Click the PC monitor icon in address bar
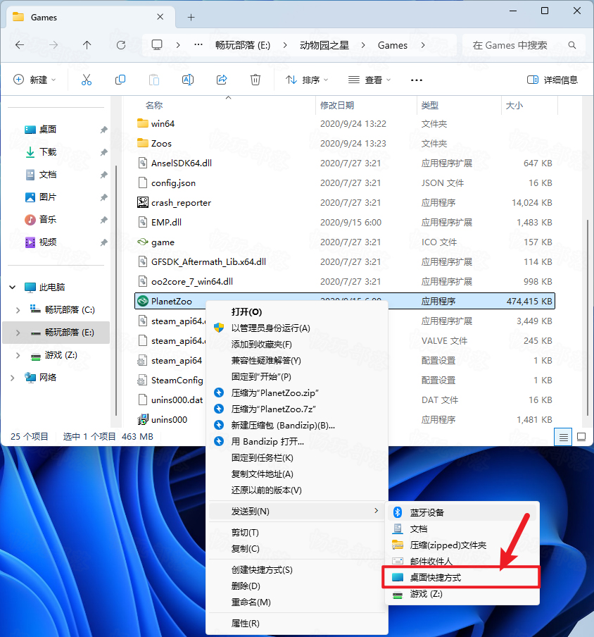The image size is (594, 637). point(157,44)
